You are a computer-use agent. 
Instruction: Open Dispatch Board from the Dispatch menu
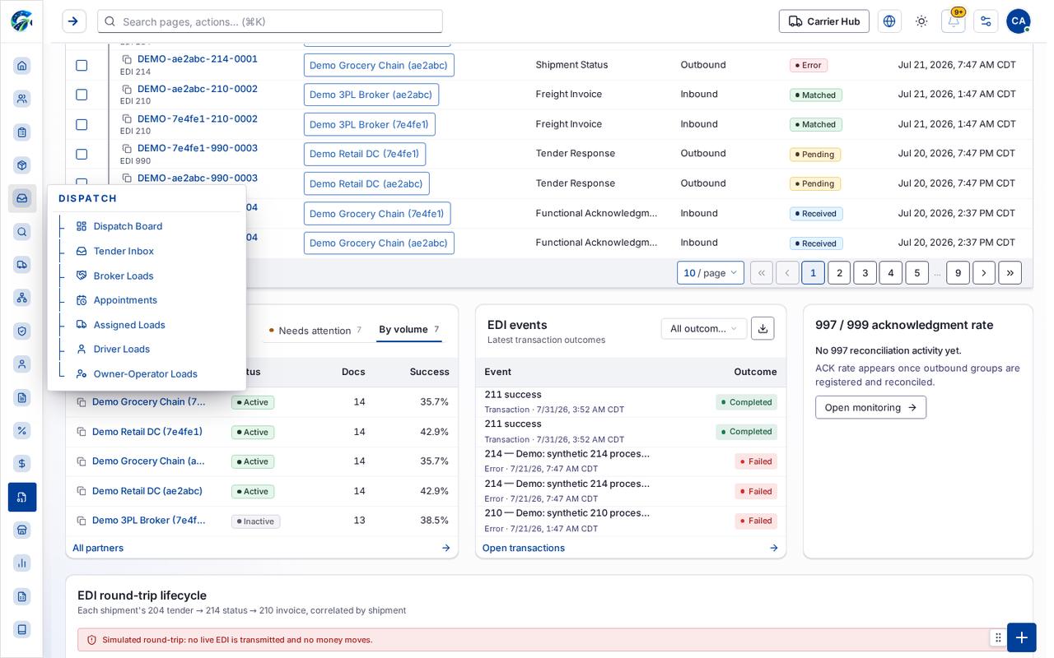click(128, 226)
